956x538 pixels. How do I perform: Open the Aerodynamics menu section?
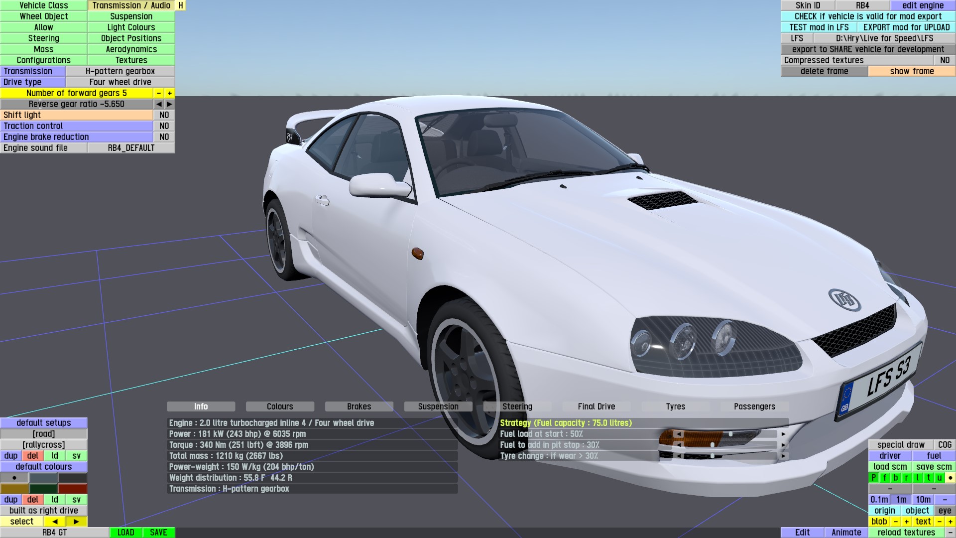coord(131,49)
